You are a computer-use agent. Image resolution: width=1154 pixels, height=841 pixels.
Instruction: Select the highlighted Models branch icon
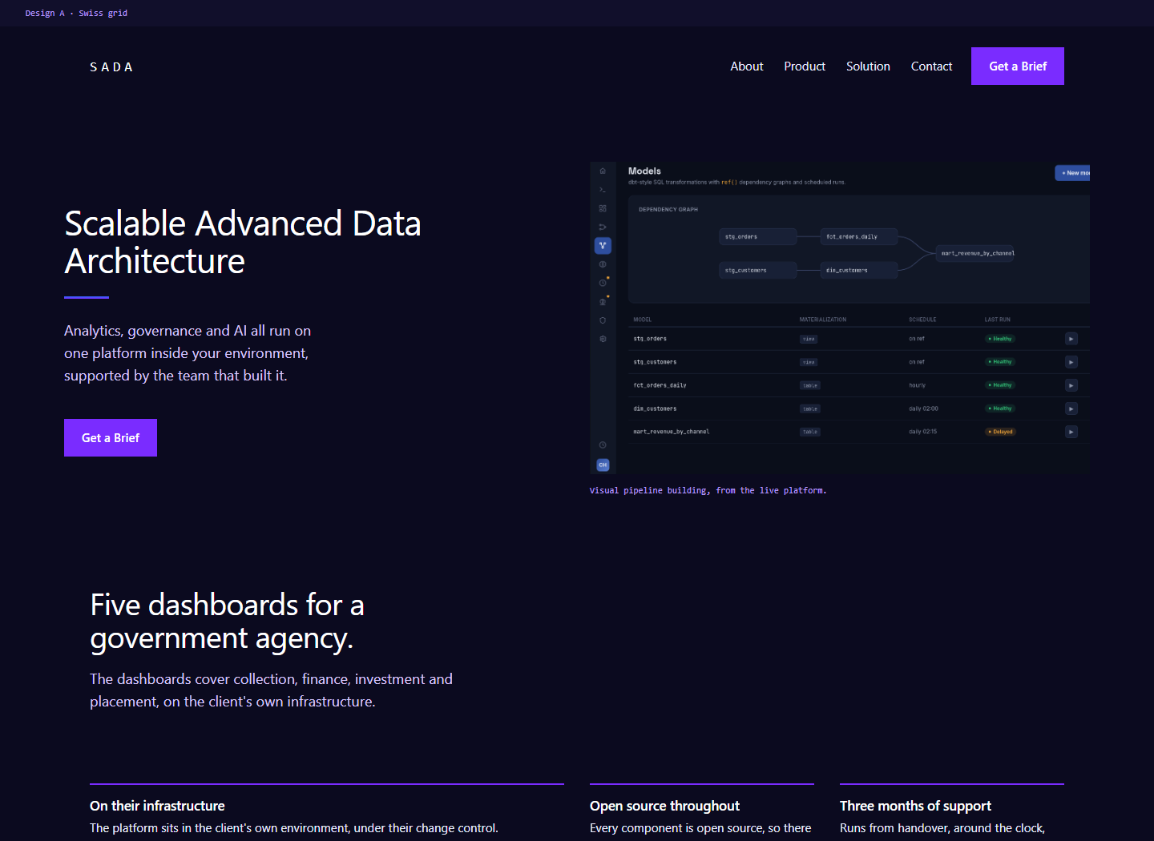coord(603,245)
